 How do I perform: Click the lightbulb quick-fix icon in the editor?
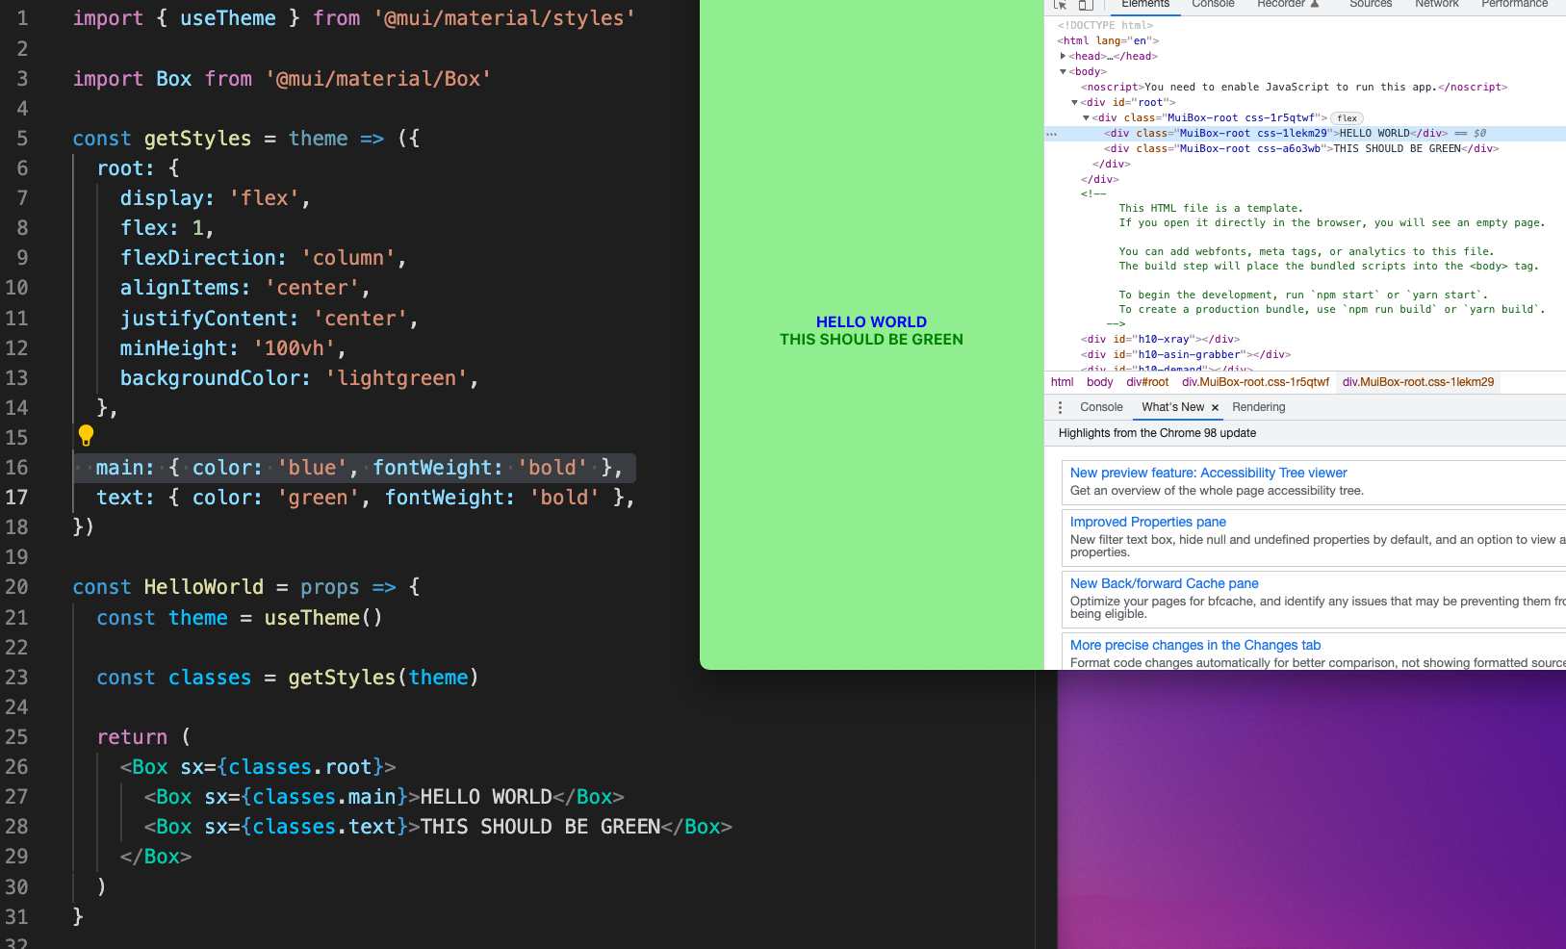[86, 436]
